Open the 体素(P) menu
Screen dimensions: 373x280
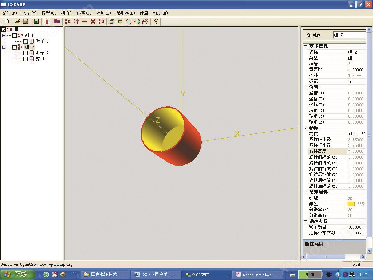84,13
